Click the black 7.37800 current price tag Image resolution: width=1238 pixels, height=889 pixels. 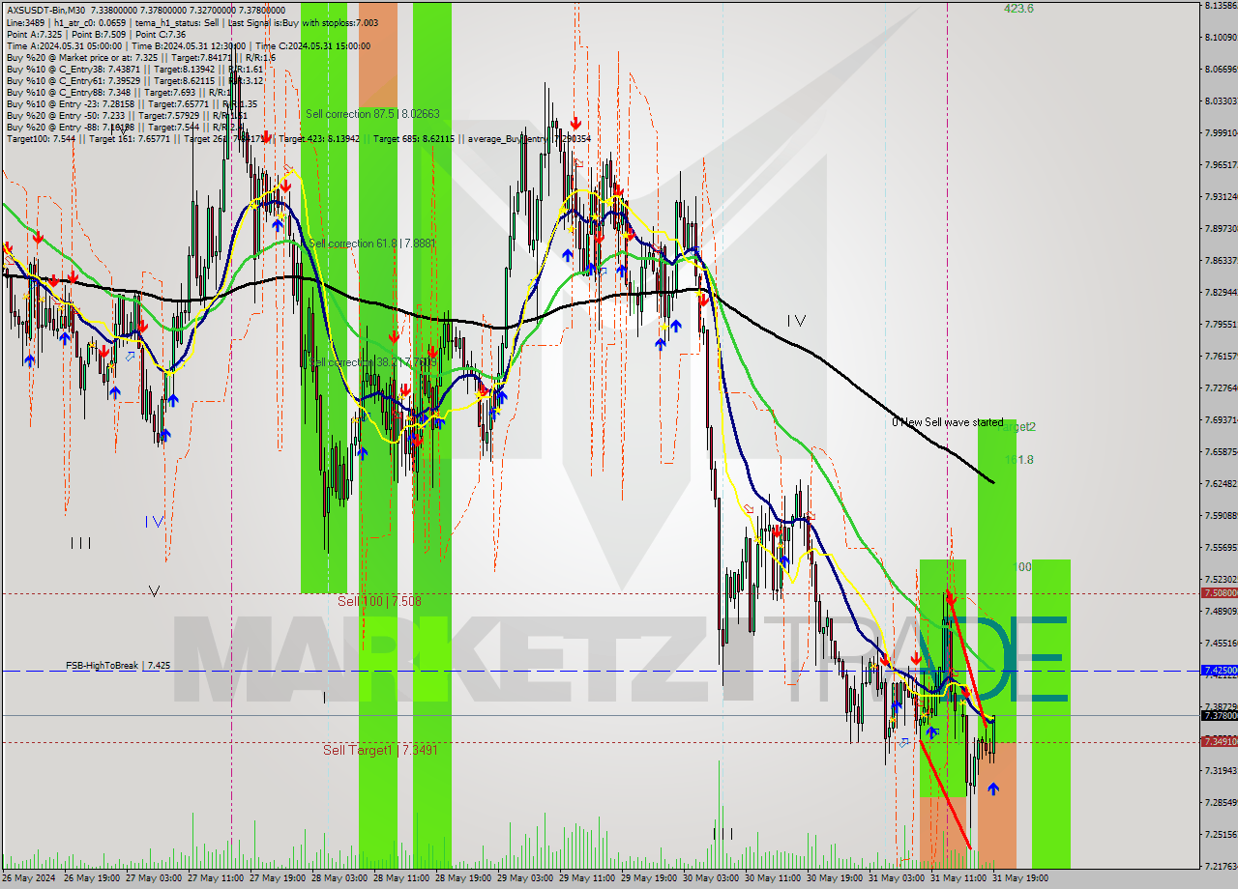pyautogui.click(x=1219, y=715)
